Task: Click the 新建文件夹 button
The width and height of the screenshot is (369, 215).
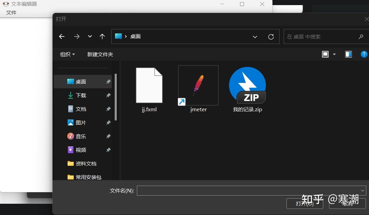Action: (100, 54)
